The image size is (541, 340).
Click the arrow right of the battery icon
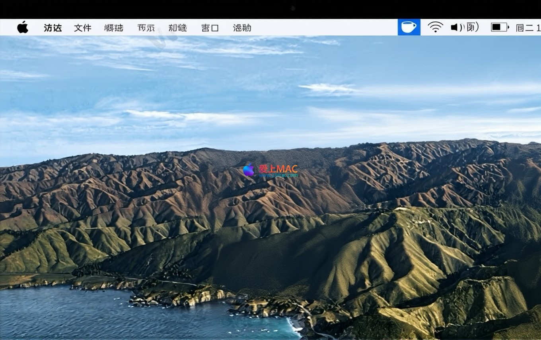coord(508,27)
